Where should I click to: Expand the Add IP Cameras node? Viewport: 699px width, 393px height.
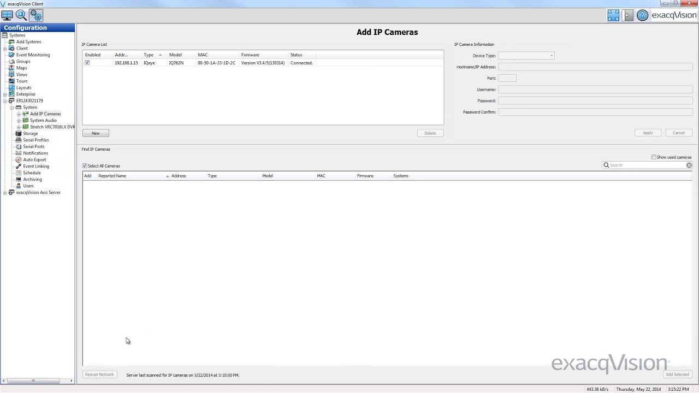[x=19, y=114]
